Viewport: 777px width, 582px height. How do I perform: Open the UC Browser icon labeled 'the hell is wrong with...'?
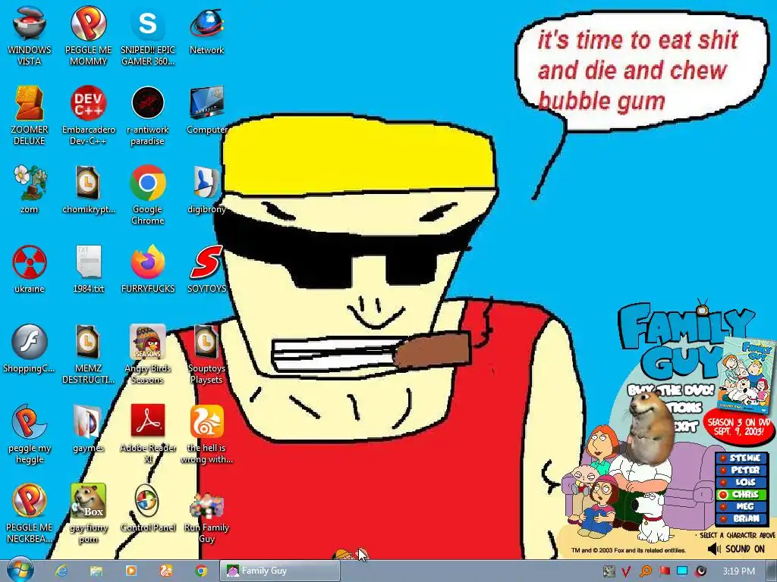[206, 434]
